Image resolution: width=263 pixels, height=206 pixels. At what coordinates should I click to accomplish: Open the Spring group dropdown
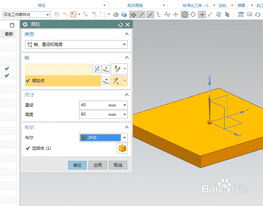tap(252, 5)
